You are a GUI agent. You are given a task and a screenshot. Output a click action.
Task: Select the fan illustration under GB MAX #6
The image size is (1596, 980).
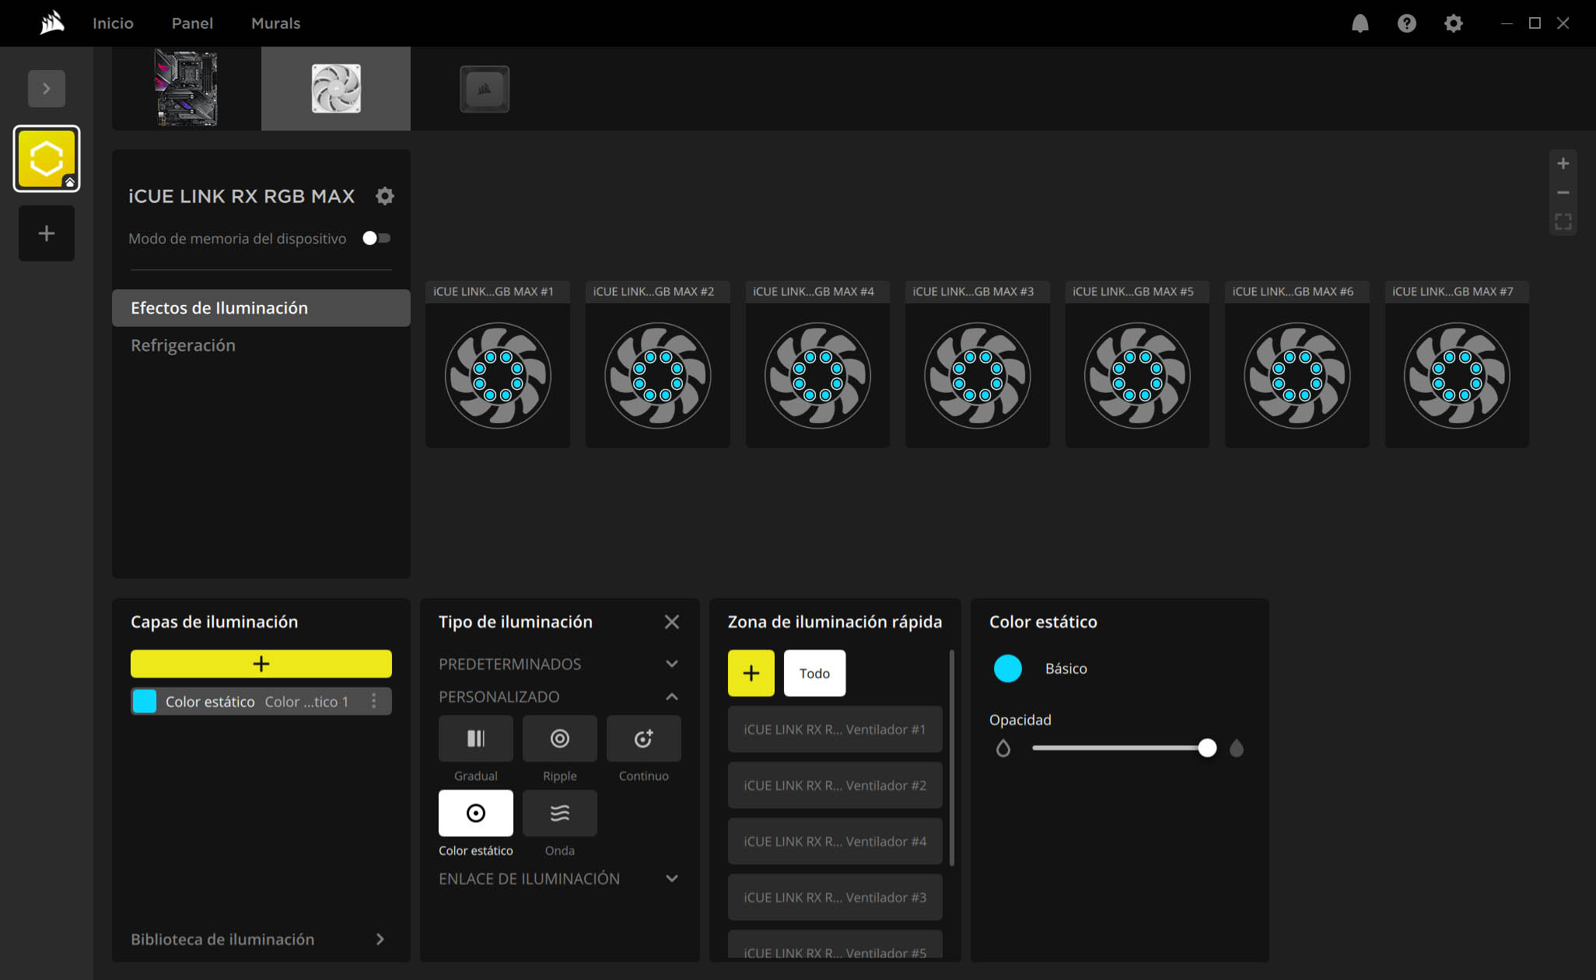[1297, 376]
